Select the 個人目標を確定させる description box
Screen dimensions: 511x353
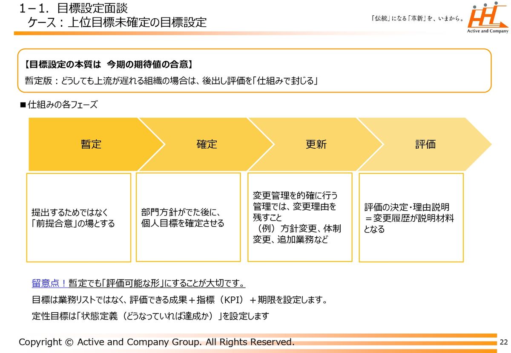click(x=188, y=217)
